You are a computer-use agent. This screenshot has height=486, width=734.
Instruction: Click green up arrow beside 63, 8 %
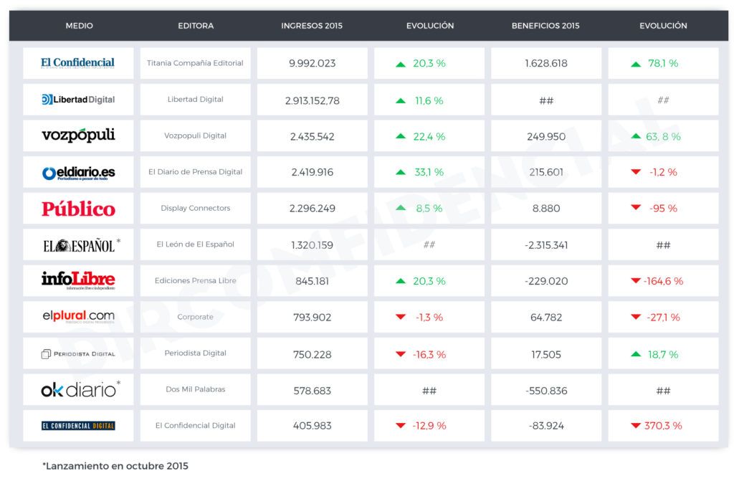pyautogui.click(x=635, y=137)
